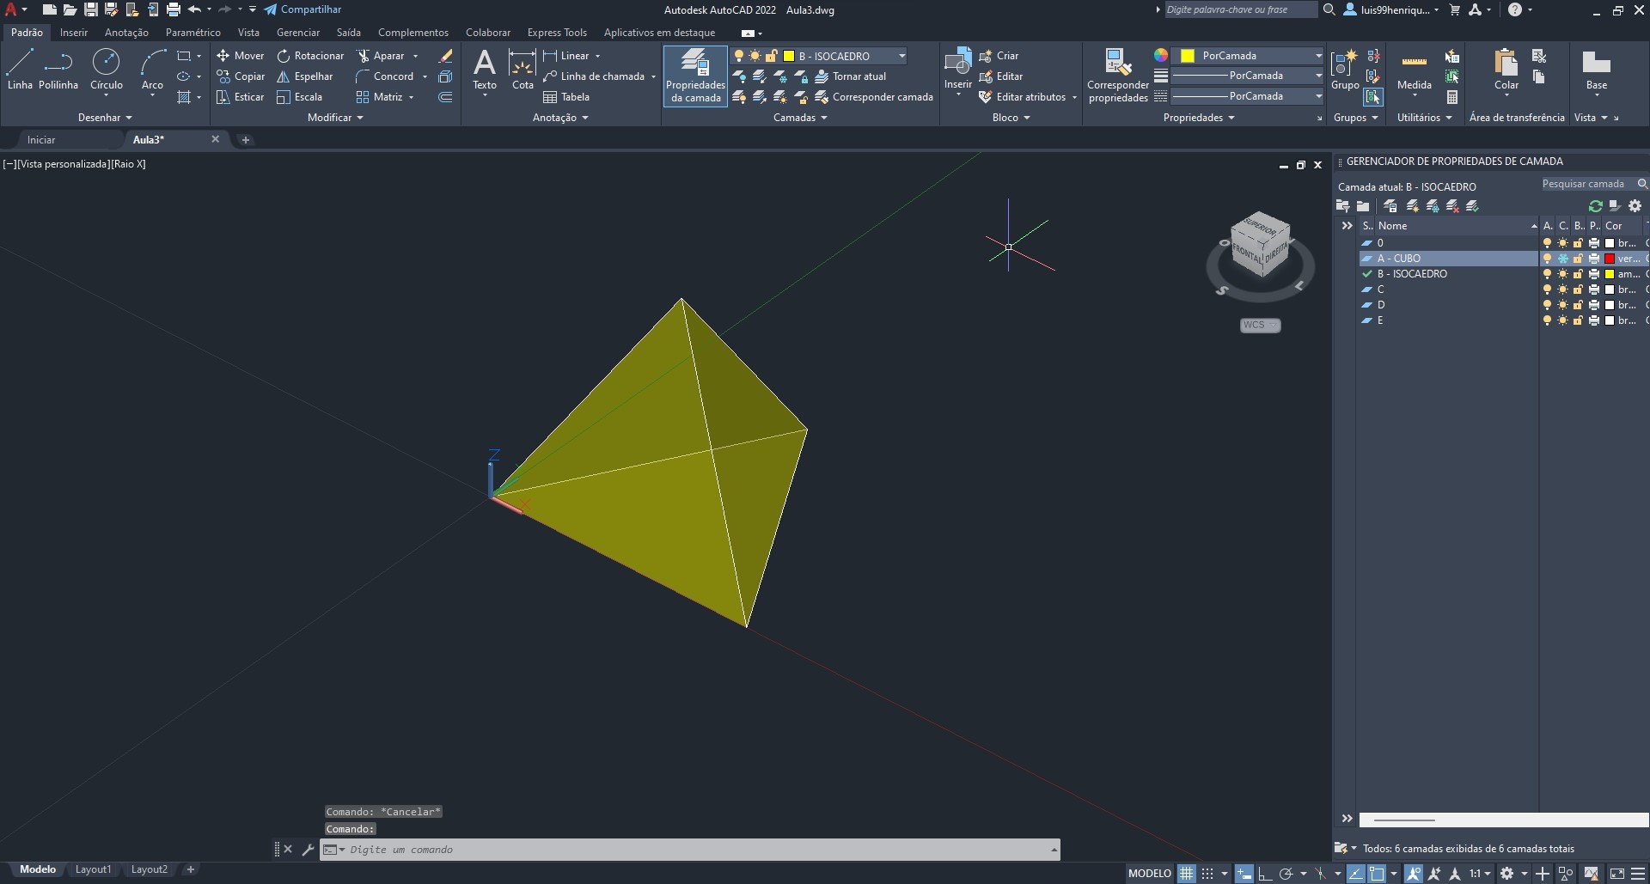Open the Inserir ribbon tab
Screen dimensions: 1650x884
[x=74, y=33]
